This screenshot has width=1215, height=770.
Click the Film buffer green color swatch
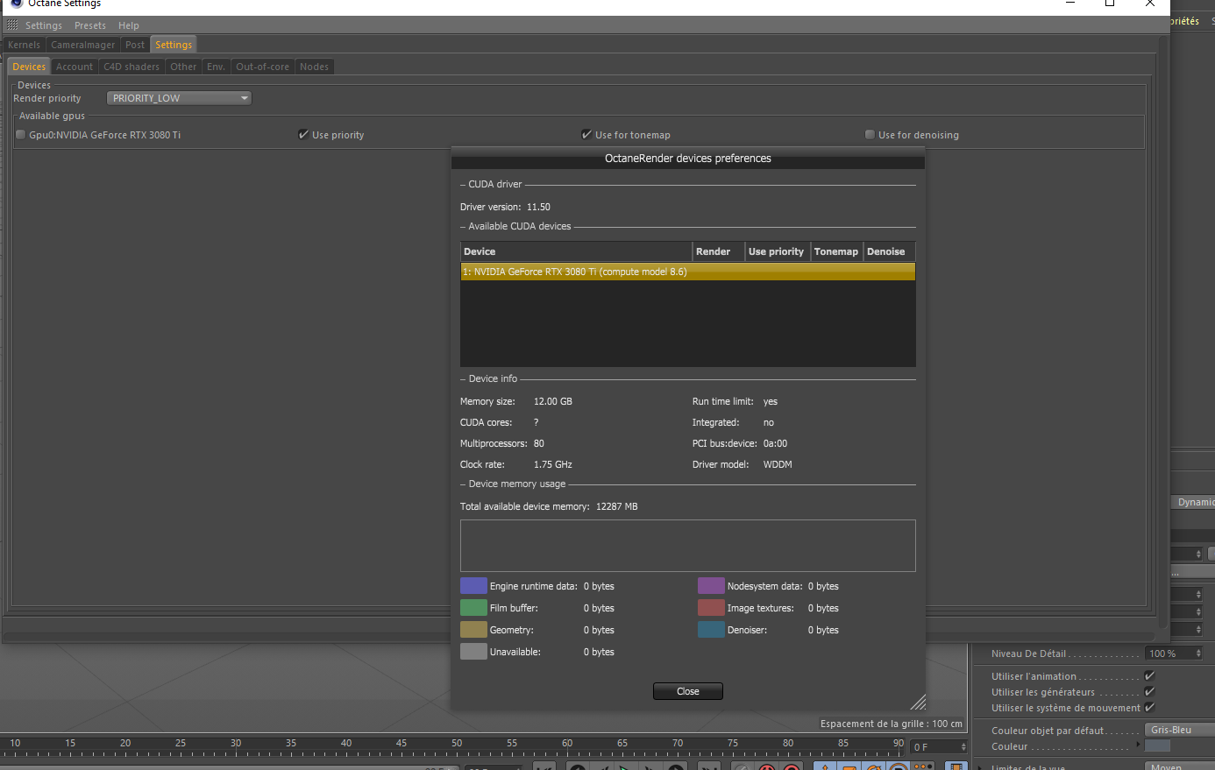[x=473, y=608]
